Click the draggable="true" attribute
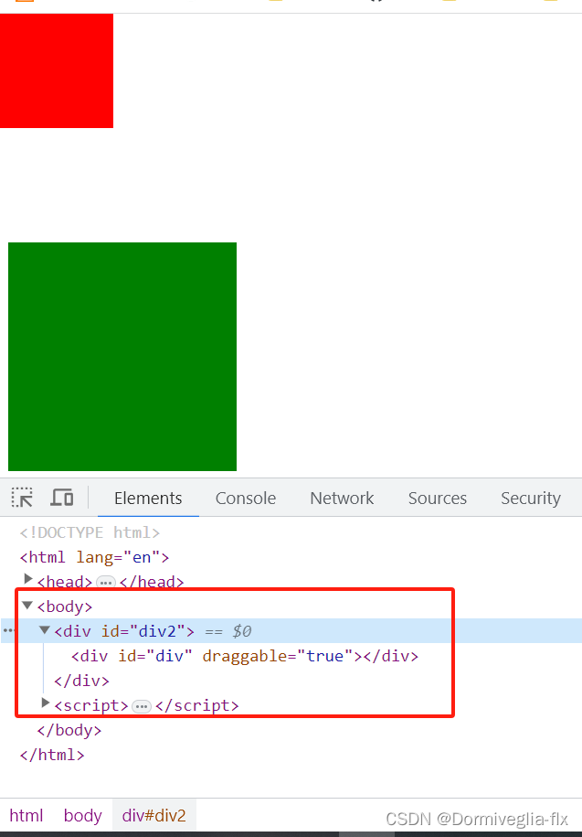582x837 pixels. point(278,656)
